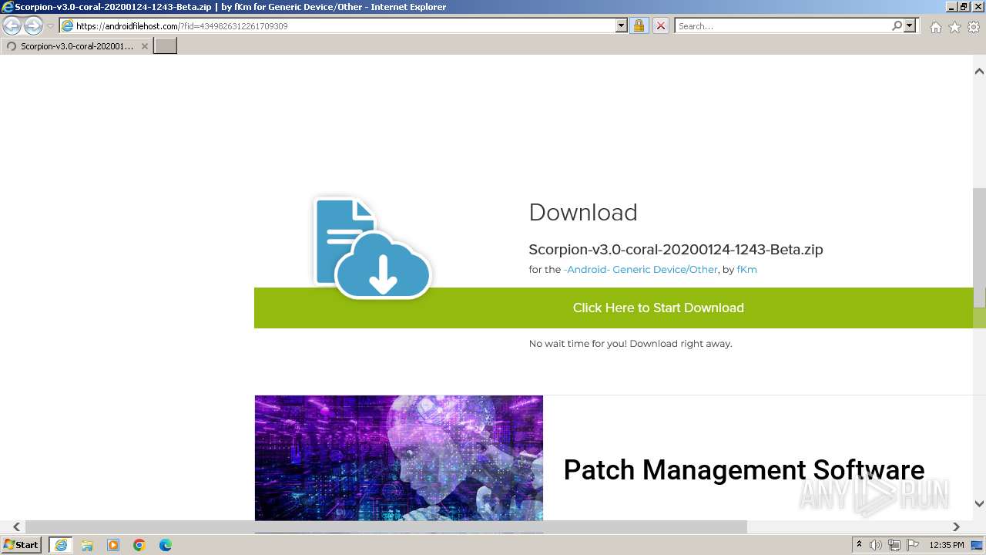Go forward using the browser Forward arrow
986x555 pixels.
[x=33, y=26]
